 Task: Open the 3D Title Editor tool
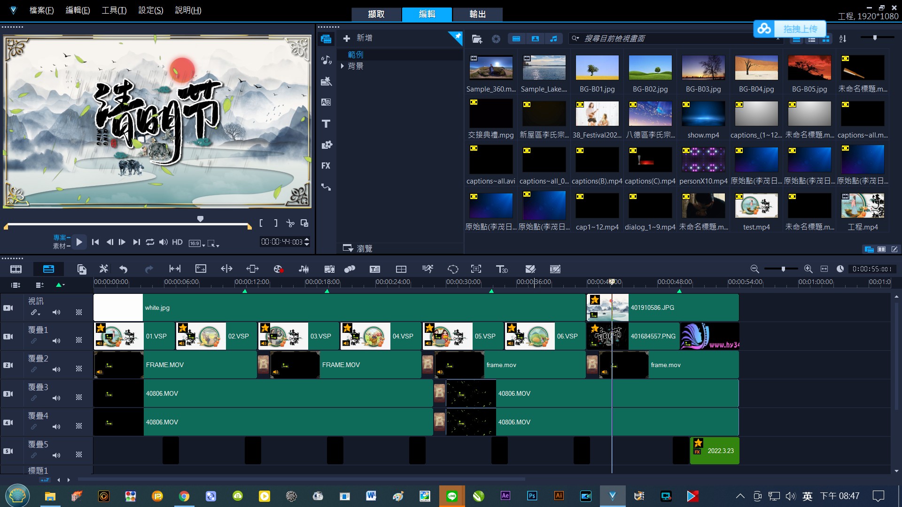[x=502, y=269]
